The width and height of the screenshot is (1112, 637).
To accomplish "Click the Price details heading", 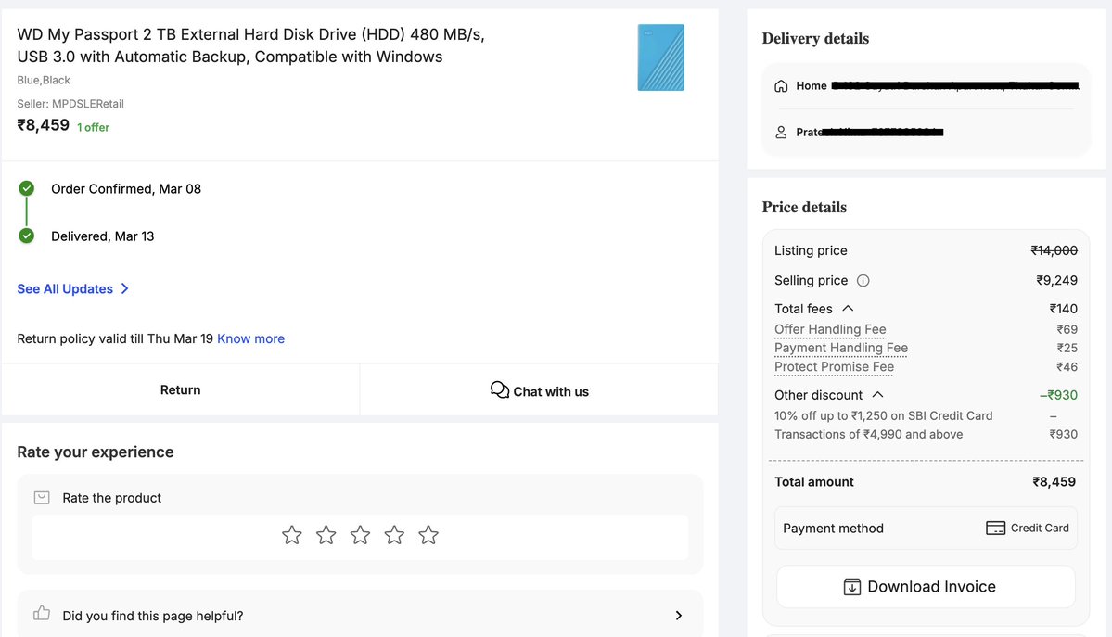I will click(804, 207).
